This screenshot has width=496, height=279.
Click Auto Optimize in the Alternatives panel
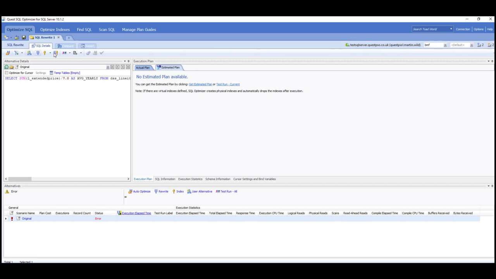(139, 191)
